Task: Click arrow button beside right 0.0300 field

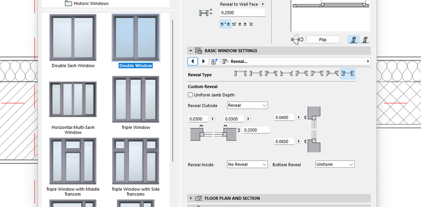Action: (248, 119)
